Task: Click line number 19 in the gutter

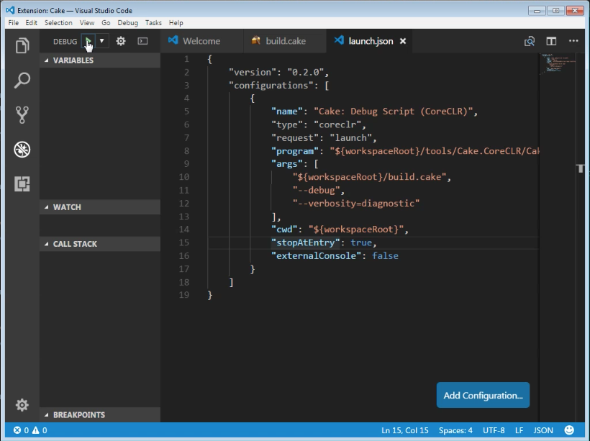Action: click(x=184, y=295)
